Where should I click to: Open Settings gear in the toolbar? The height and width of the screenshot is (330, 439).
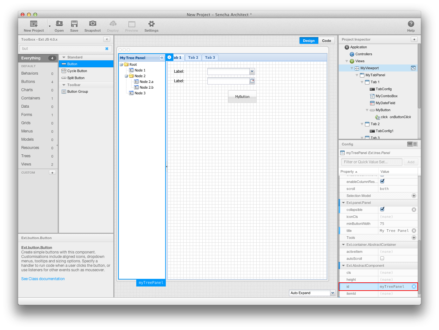152,24
